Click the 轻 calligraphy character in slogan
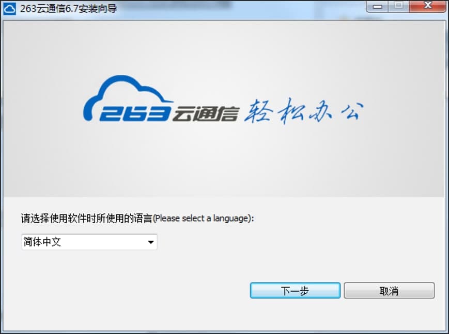 pyautogui.click(x=258, y=111)
